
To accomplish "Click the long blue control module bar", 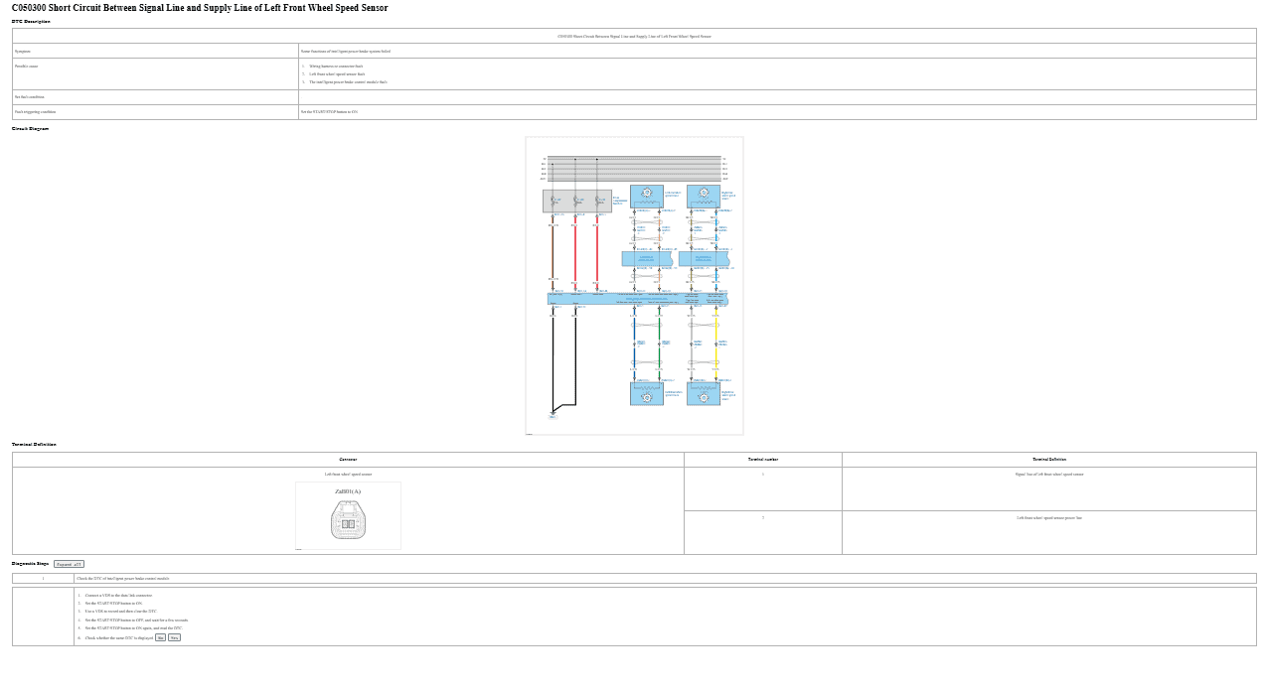I will [637, 298].
